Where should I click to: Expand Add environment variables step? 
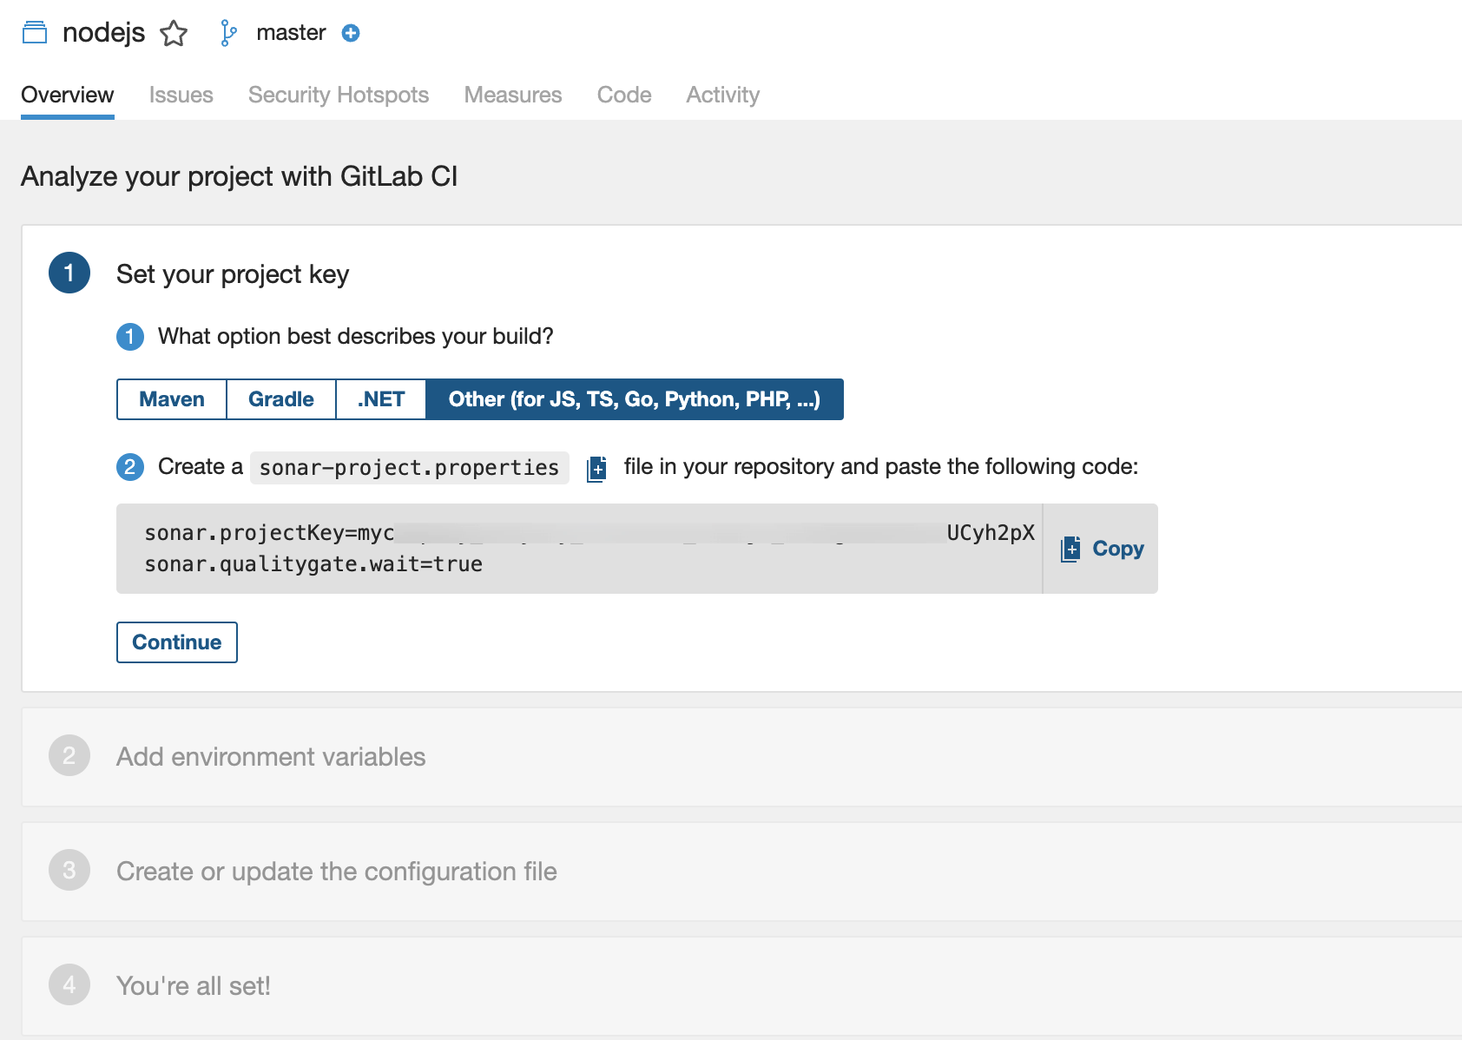point(271,757)
